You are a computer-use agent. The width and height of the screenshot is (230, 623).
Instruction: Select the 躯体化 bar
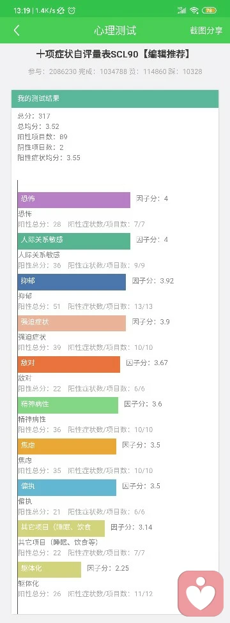tap(49, 570)
